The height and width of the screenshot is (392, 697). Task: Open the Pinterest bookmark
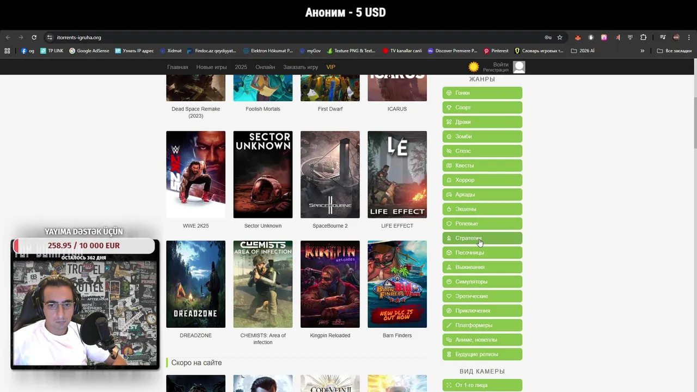[496, 51]
